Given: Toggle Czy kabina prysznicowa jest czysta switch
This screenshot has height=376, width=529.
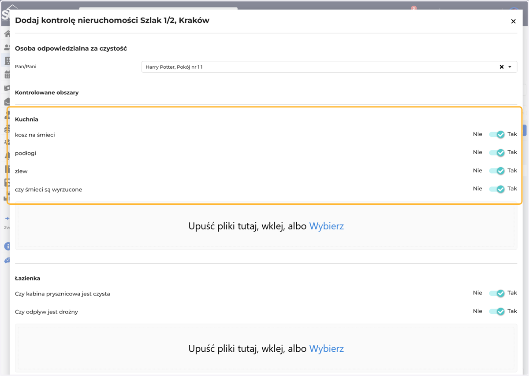Looking at the screenshot, I should (x=497, y=293).
